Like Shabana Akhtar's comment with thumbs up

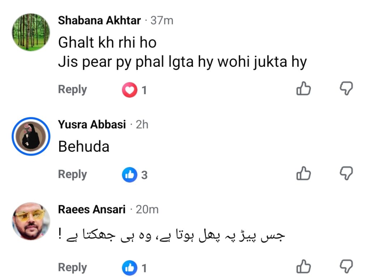tap(304, 89)
